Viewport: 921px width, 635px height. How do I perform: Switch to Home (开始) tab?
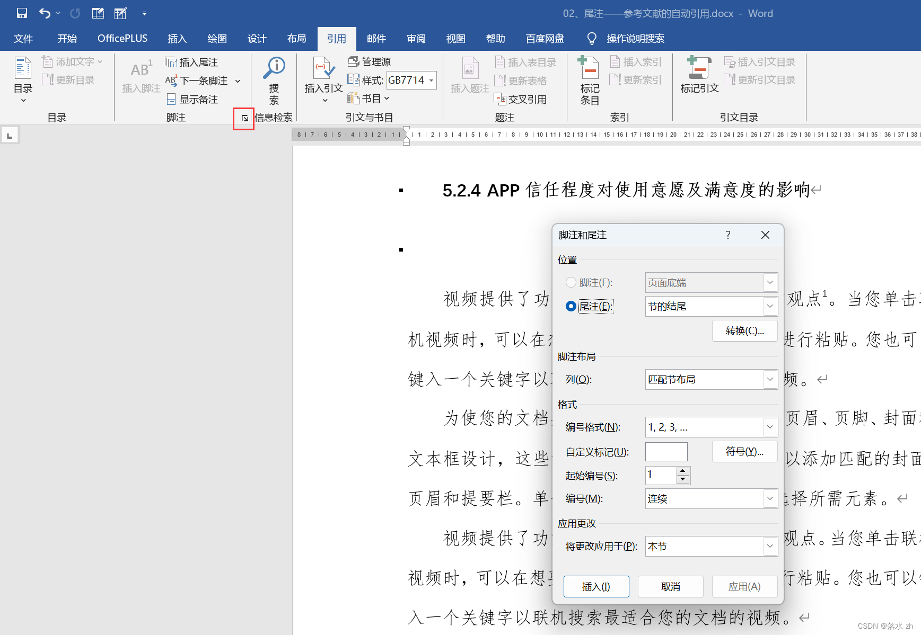67,39
